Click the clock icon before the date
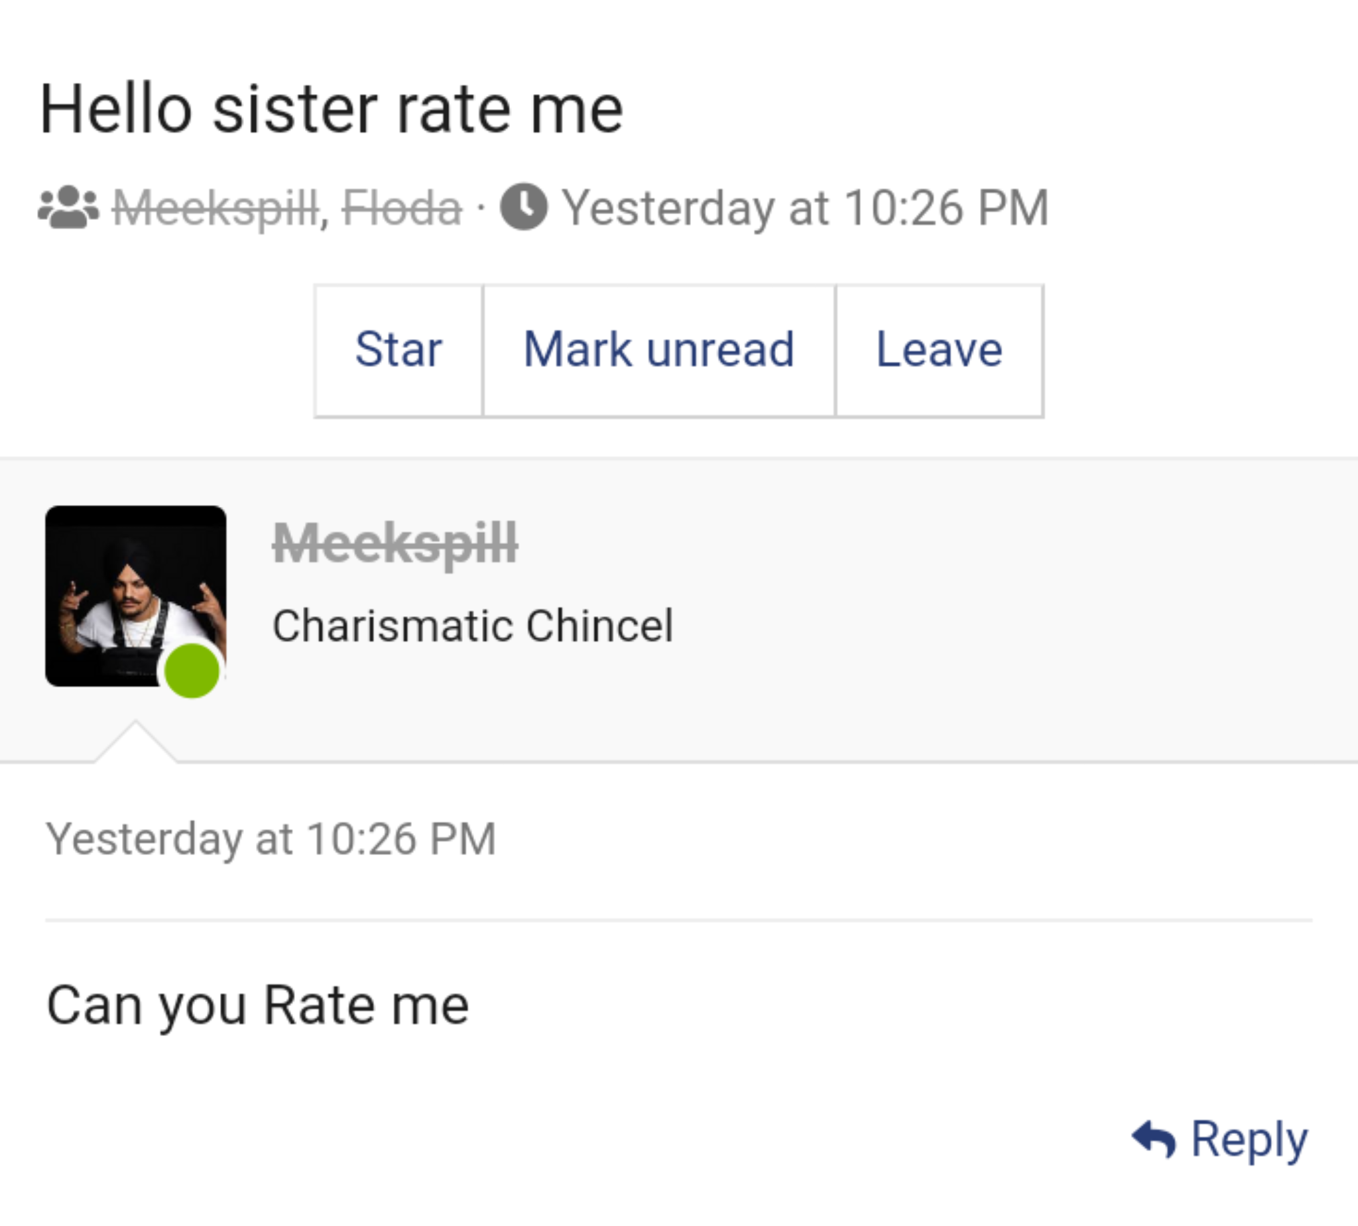Image resolution: width=1358 pixels, height=1226 pixels. coord(523,207)
